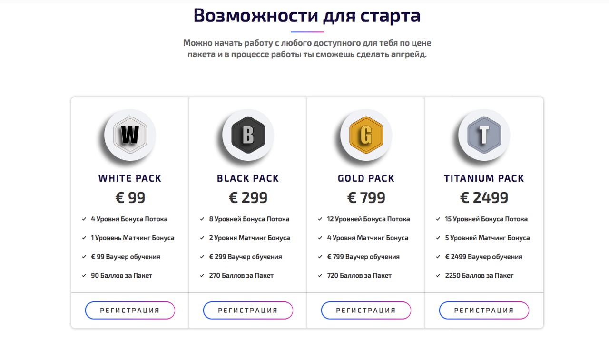Sign up via Titanium Pack РЕГИСТРАЦИЯ button
This screenshot has height=350, width=609.
(x=484, y=311)
